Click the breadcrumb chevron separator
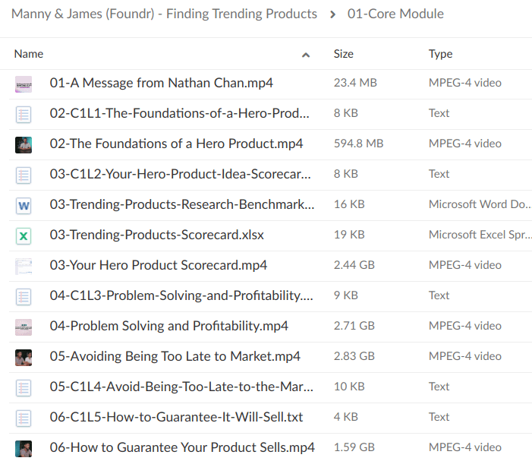The height and width of the screenshot is (461, 532). [333, 14]
